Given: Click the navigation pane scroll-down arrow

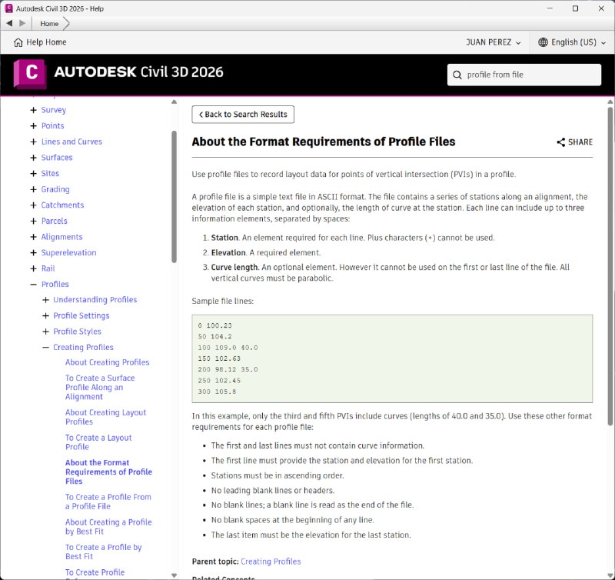Looking at the screenshot, I should coord(175,575).
